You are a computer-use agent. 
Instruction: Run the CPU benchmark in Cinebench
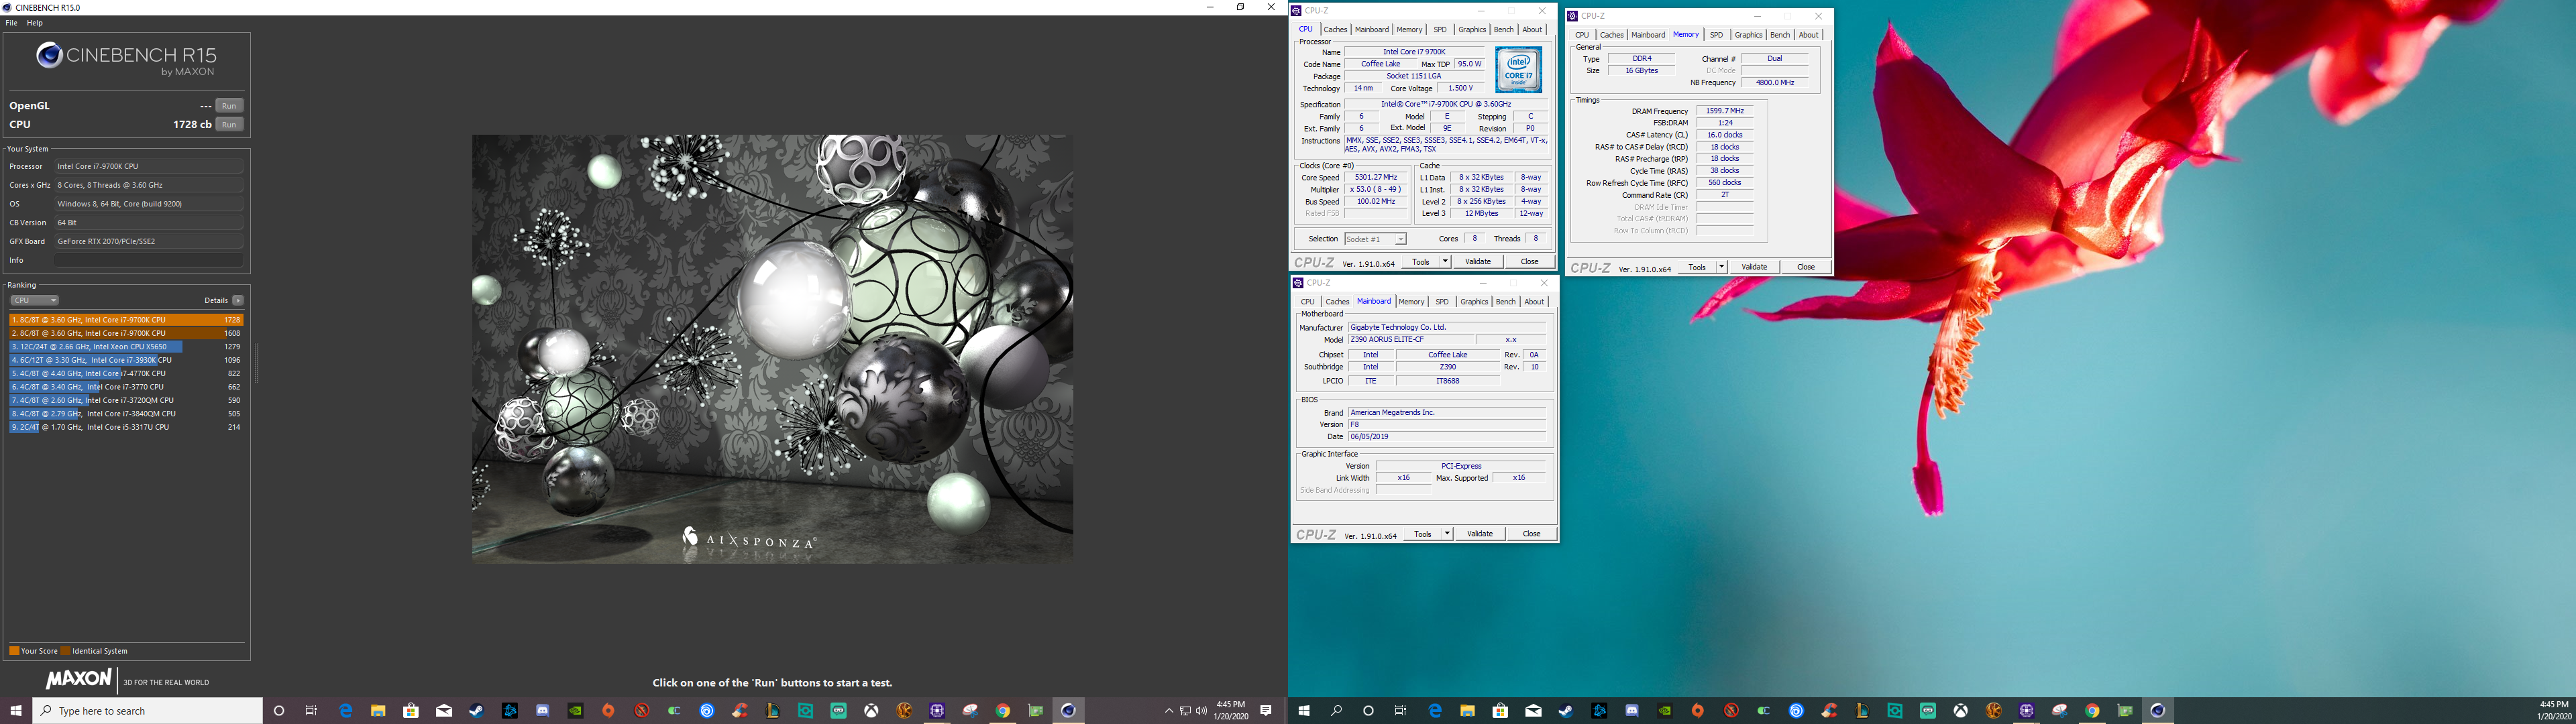point(229,124)
